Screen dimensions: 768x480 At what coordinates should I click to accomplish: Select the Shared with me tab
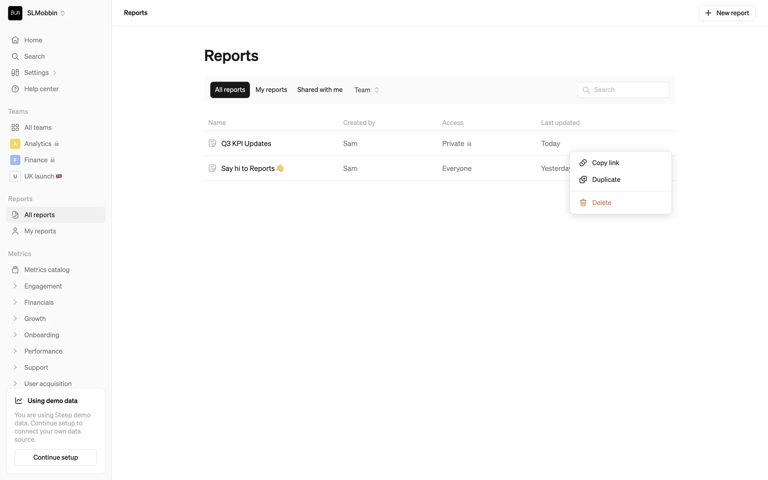pos(320,90)
